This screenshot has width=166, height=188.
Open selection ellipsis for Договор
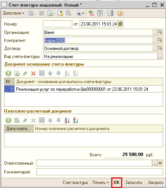[155, 48]
